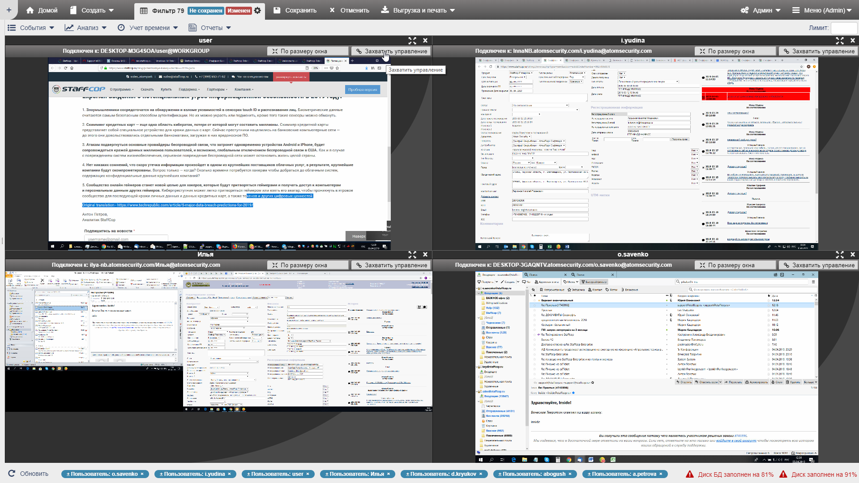Click Наверх button in user's remote browser
Image resolution: width=859 pixels, height=483 pixels.
pyautogui.click(x=359, y=236)
